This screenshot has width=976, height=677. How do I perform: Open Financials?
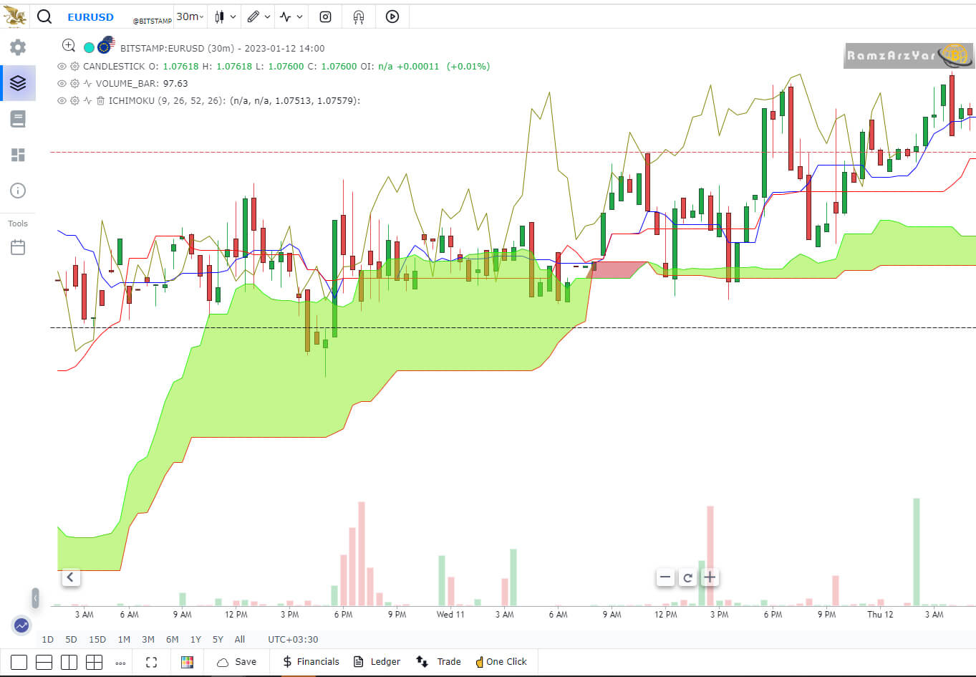[x=311, y=662]
